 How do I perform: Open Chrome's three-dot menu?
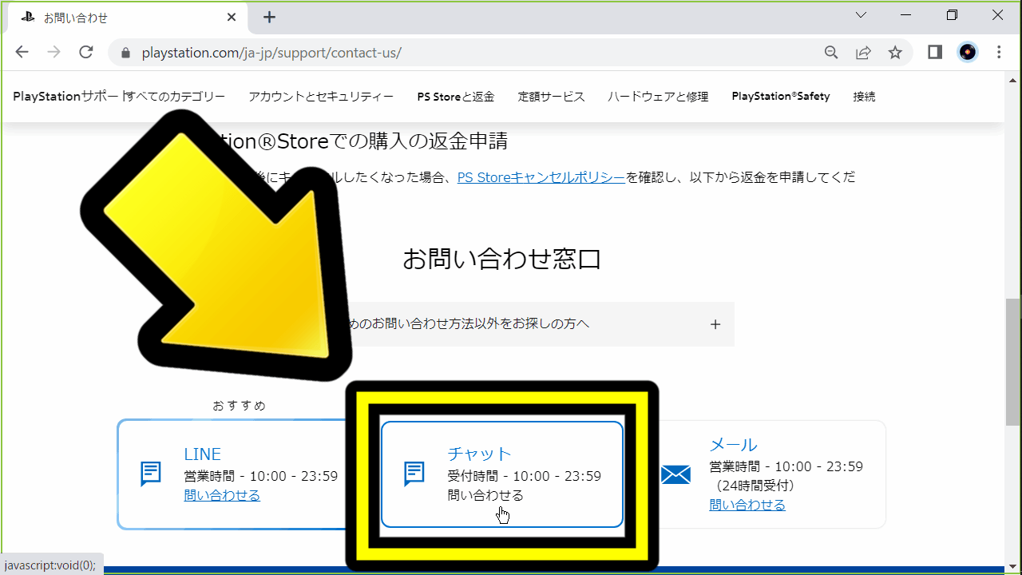click(x=999, y=52)
